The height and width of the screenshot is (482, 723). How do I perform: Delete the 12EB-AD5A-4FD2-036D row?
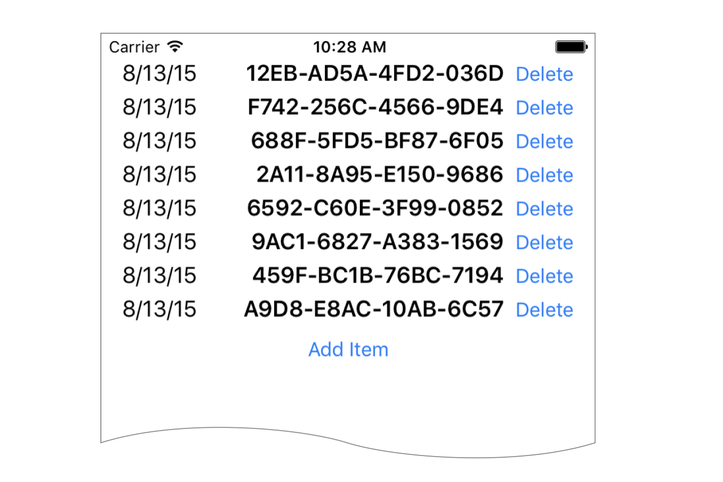pos(544,75)
